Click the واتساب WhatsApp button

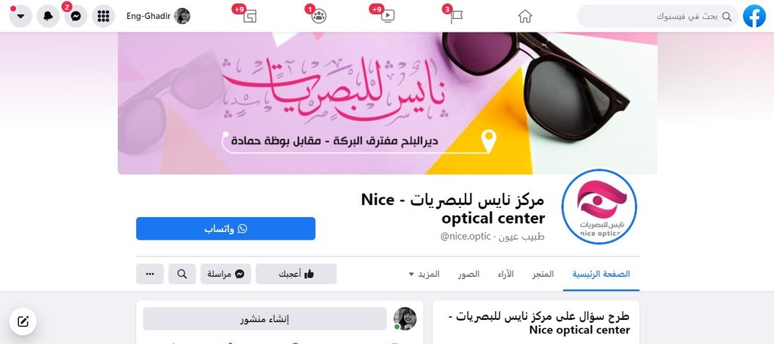(225, 228)
